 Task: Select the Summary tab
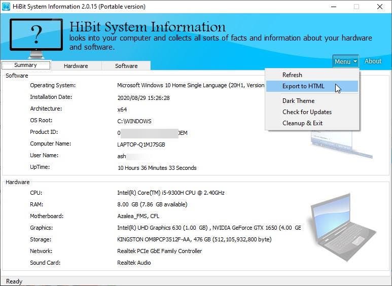25,65
